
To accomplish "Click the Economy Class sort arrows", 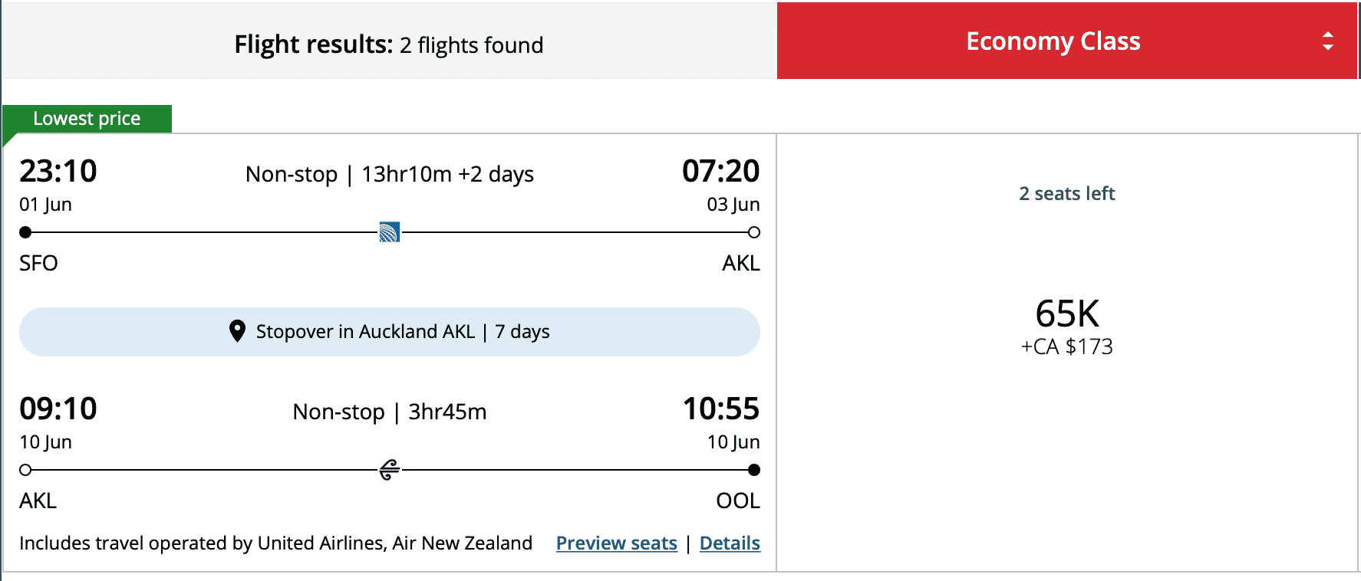I will (x=1327, y=41).
